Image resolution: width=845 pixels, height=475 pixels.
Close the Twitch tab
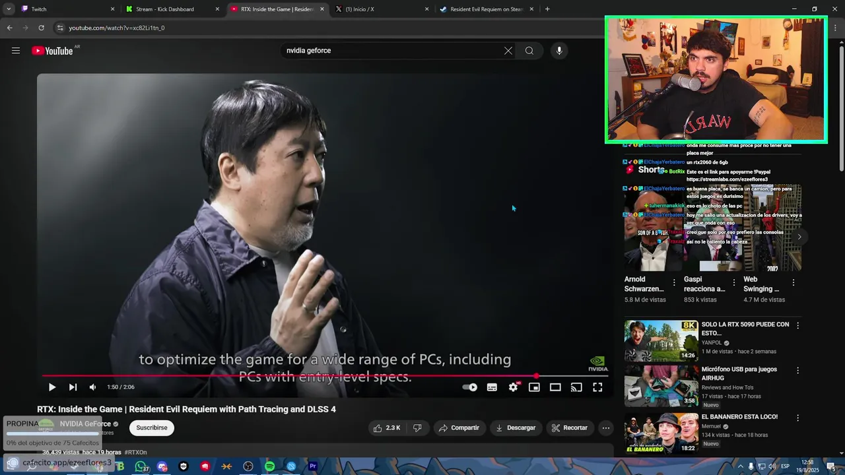(x=112, y=9)
